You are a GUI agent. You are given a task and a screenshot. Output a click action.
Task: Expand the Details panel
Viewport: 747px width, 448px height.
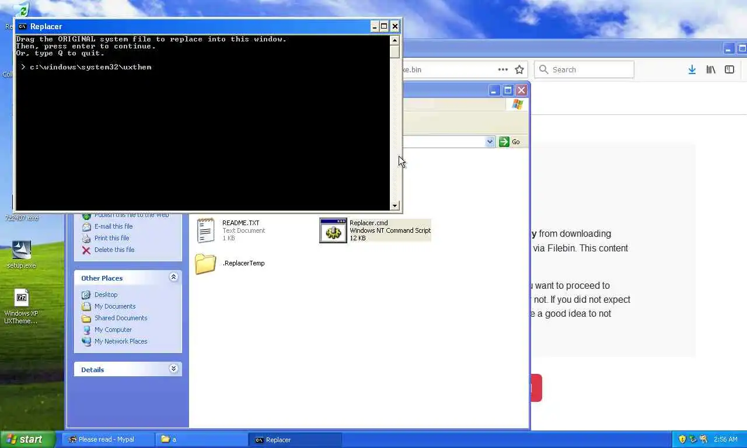coord(173,369)
